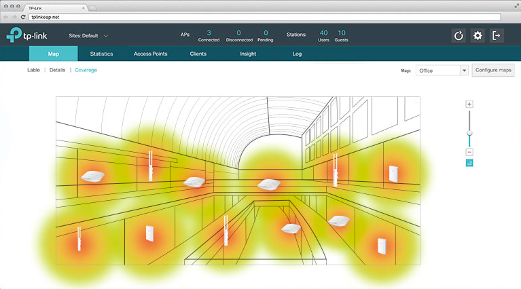Screen dimensions: 521x289
Task: Close the TP-Link browser tab
Action: tap(83, 7)
